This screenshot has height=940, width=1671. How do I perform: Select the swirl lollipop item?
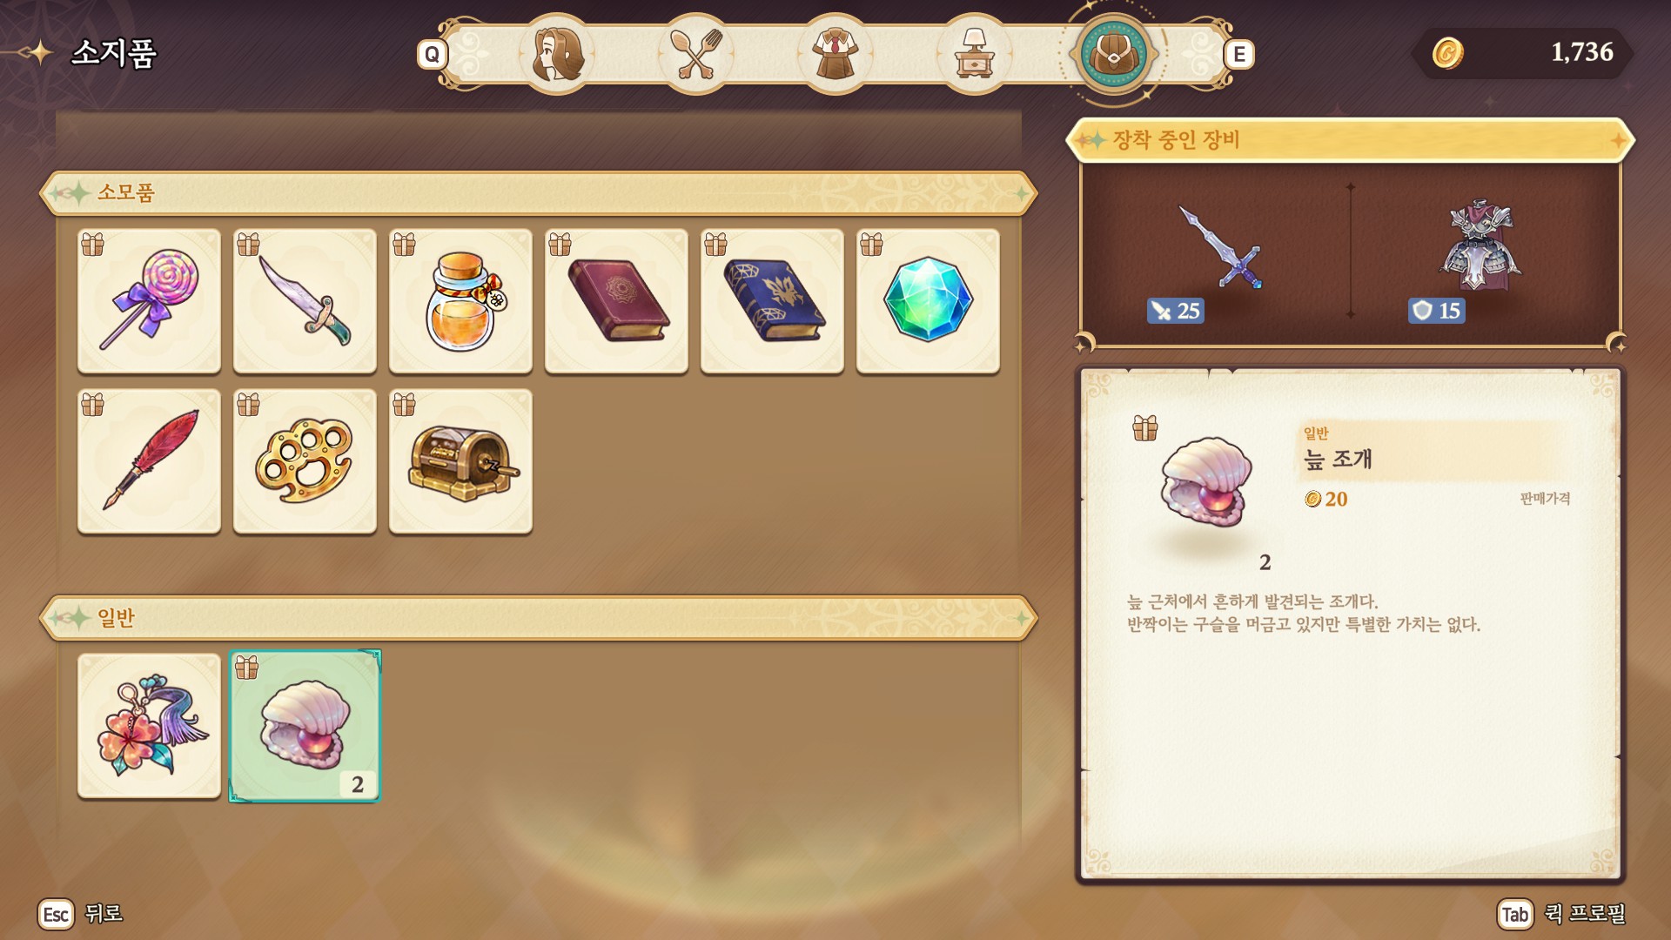[149, 301]
